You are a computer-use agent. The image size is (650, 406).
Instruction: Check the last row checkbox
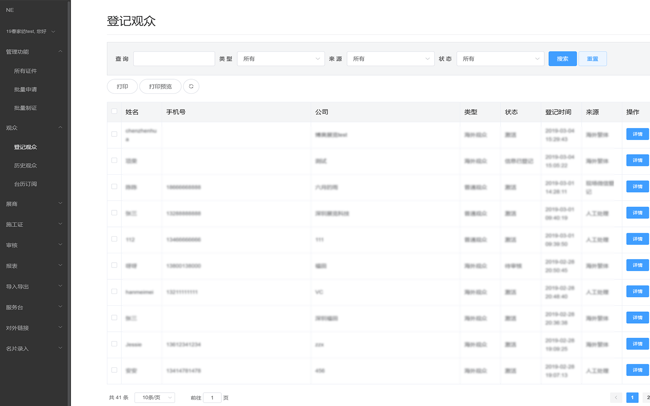(114, 370)
